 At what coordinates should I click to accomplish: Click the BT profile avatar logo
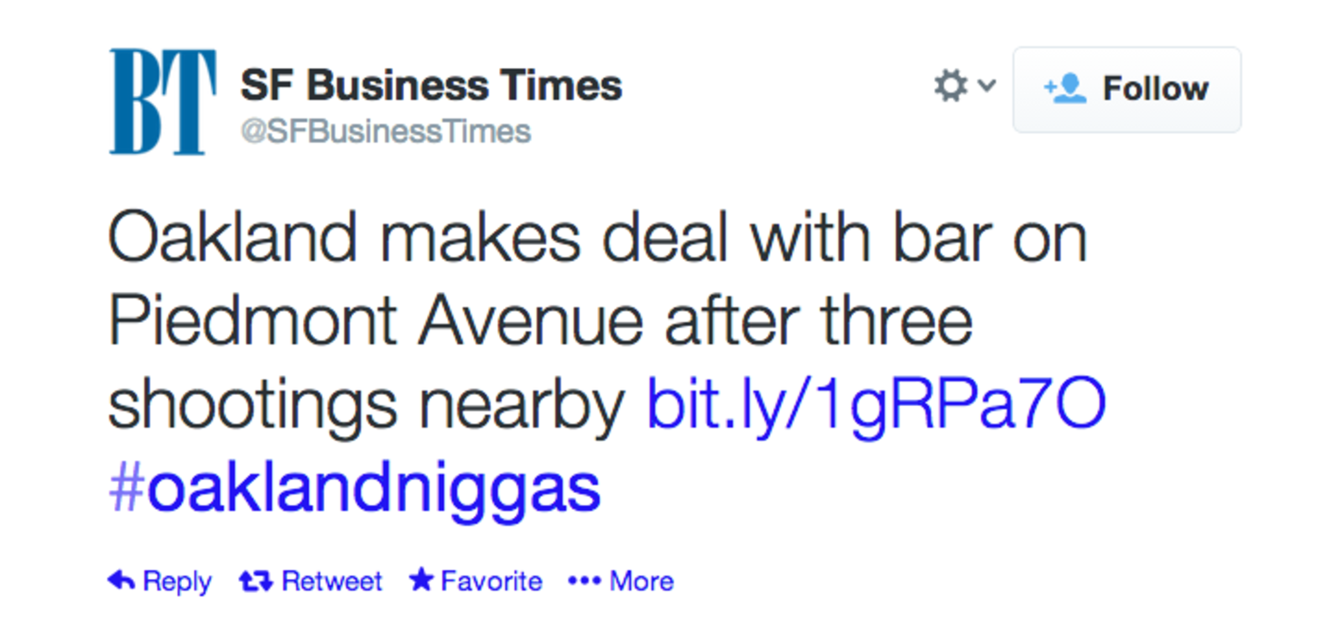[162, 101]
